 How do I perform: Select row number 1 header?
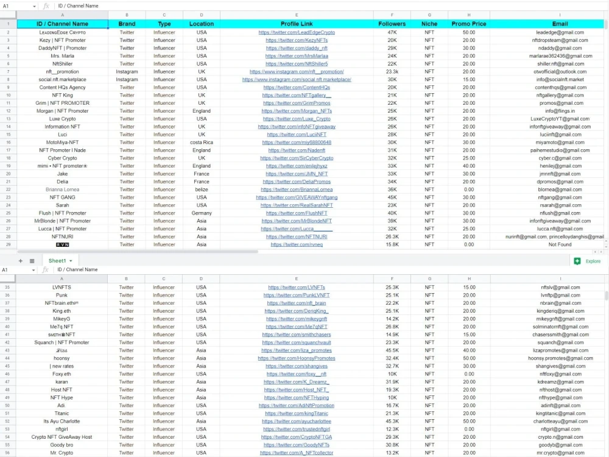pos(8,24)
